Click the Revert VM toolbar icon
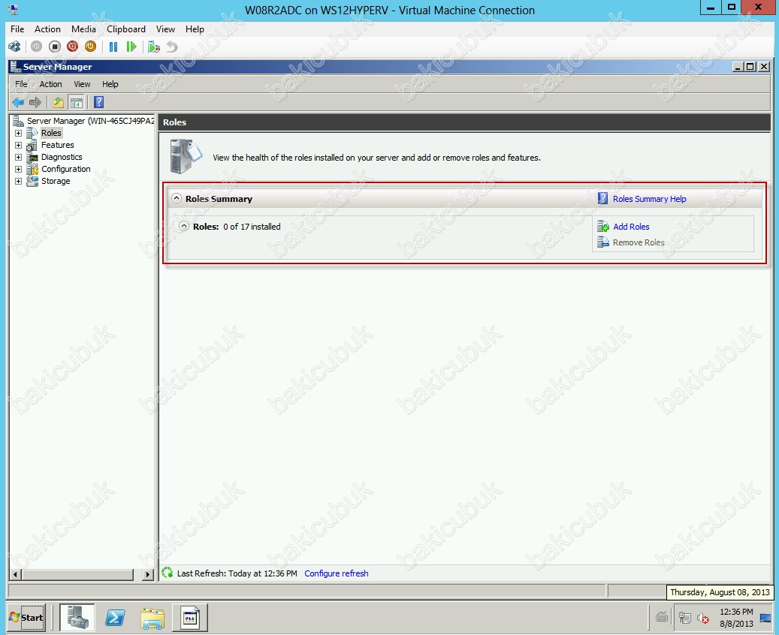The width and height of the screenshot is (779, 635). pyautogui.click(x=172, y=47)
